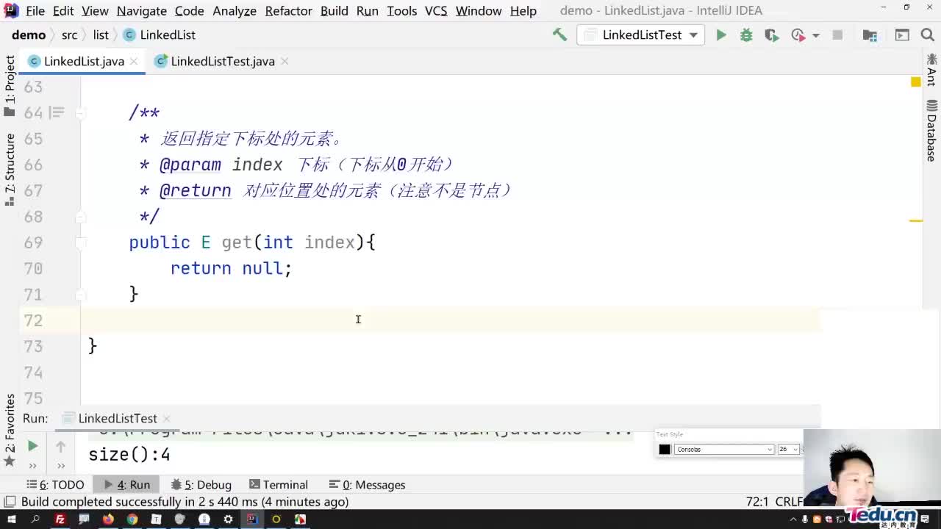The width and height of the screenshot is (941, 529).
Task: Toggle the 6: TODO tool window
Action: pos(56,485)
